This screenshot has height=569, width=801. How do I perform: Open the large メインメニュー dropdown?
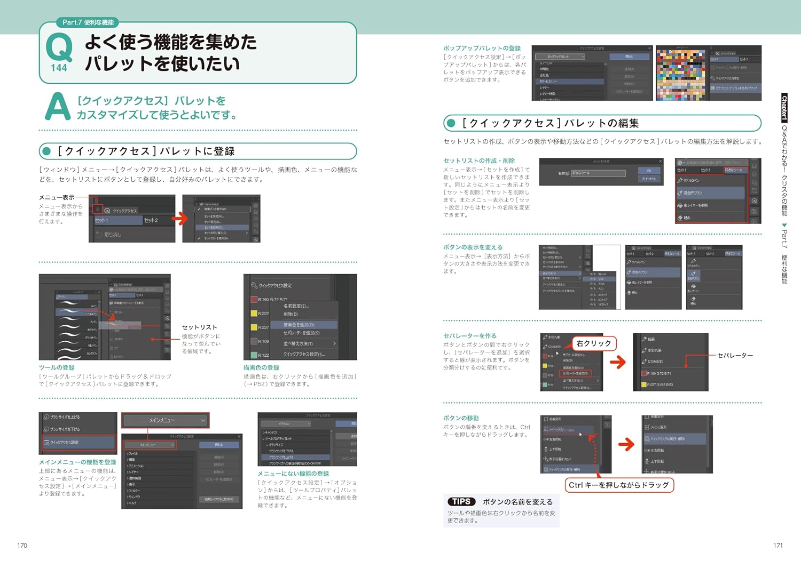click(x=165, y=420)
